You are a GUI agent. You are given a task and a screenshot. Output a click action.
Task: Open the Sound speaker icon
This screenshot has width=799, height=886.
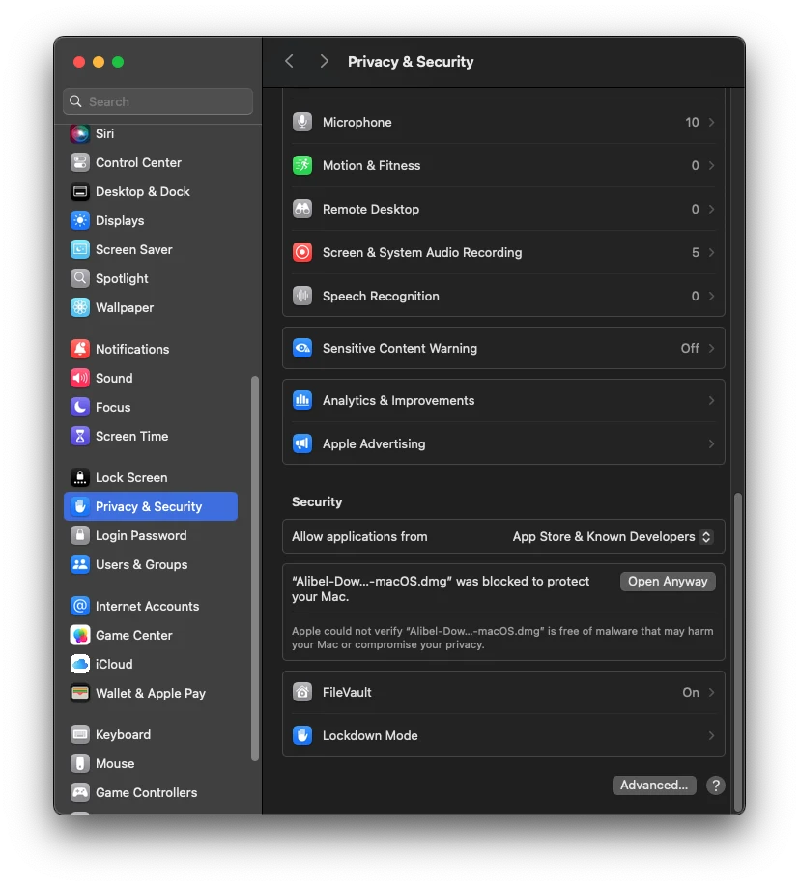(x=79, y=378)
